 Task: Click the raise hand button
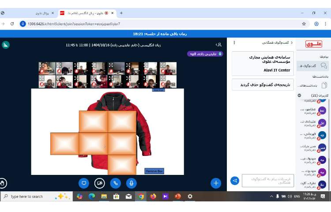[2, 183]
